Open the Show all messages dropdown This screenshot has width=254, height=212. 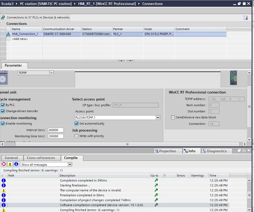(x=70, y=165)
